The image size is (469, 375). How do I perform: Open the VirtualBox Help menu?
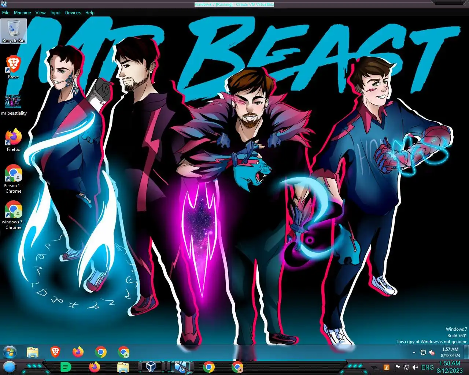(90, 12)
